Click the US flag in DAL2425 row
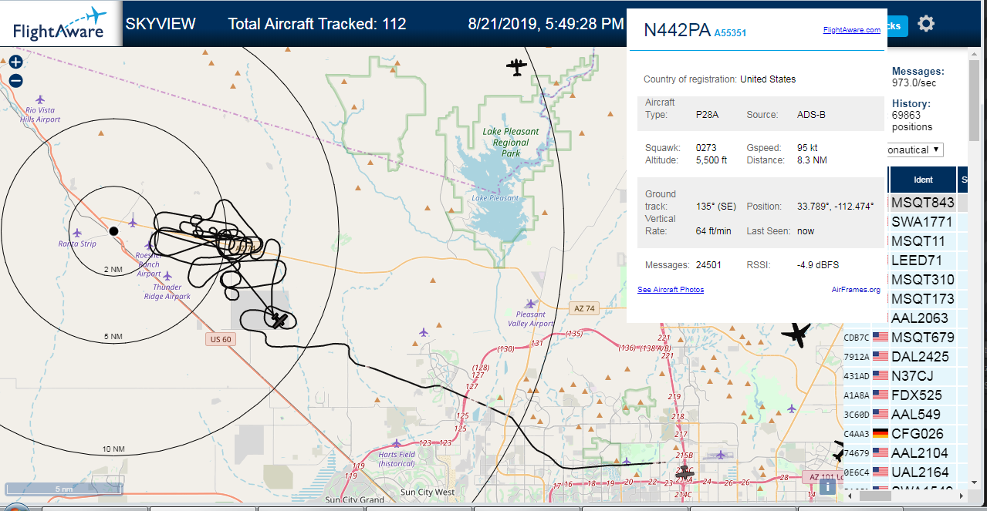987x511 pixels. pyautogui.click(x=881, y=357)
